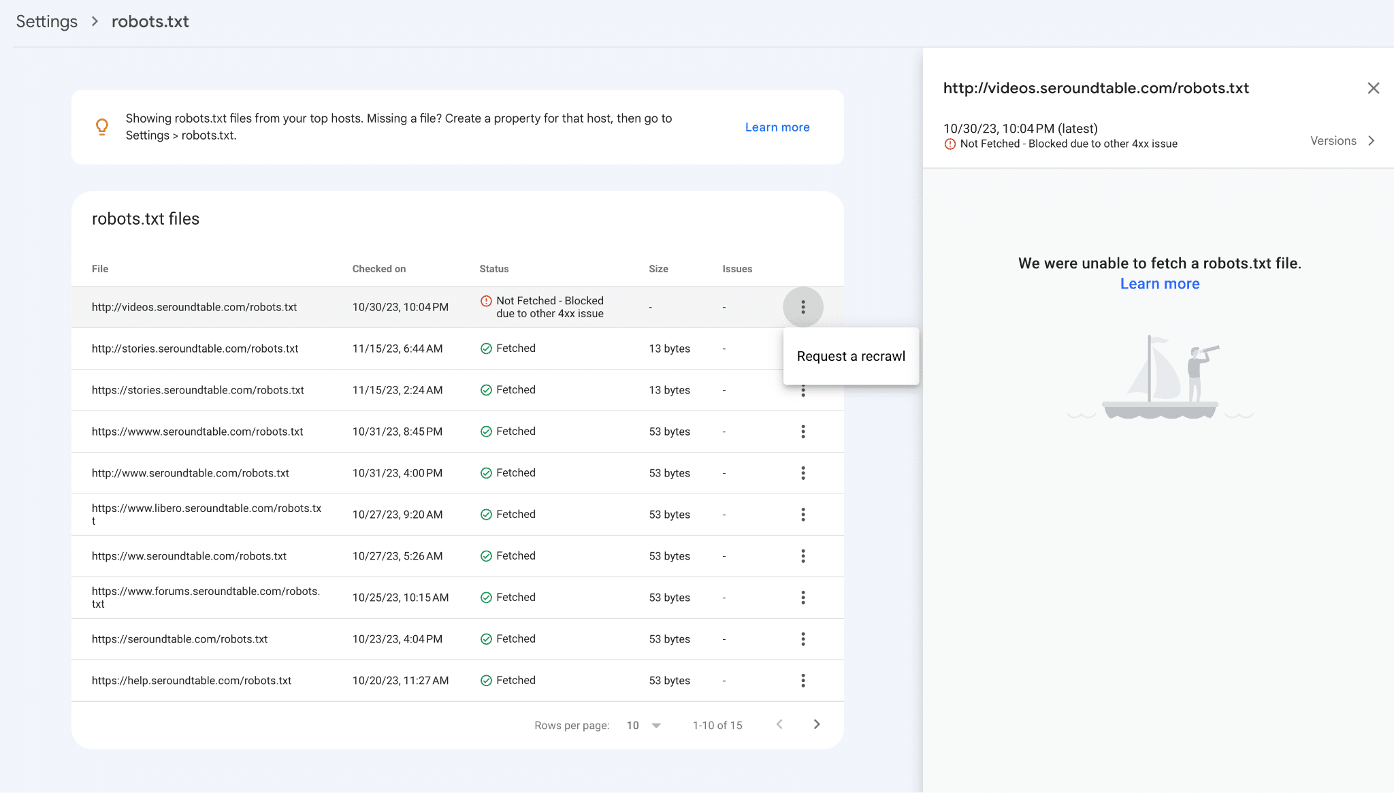This screenshot has width=1394, height=793.
Task: Click Fetched check icon for https://stories row
Action: point(486,390)
